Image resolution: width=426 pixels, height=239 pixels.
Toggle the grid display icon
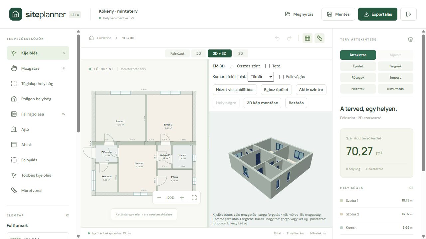coord(308,38)
